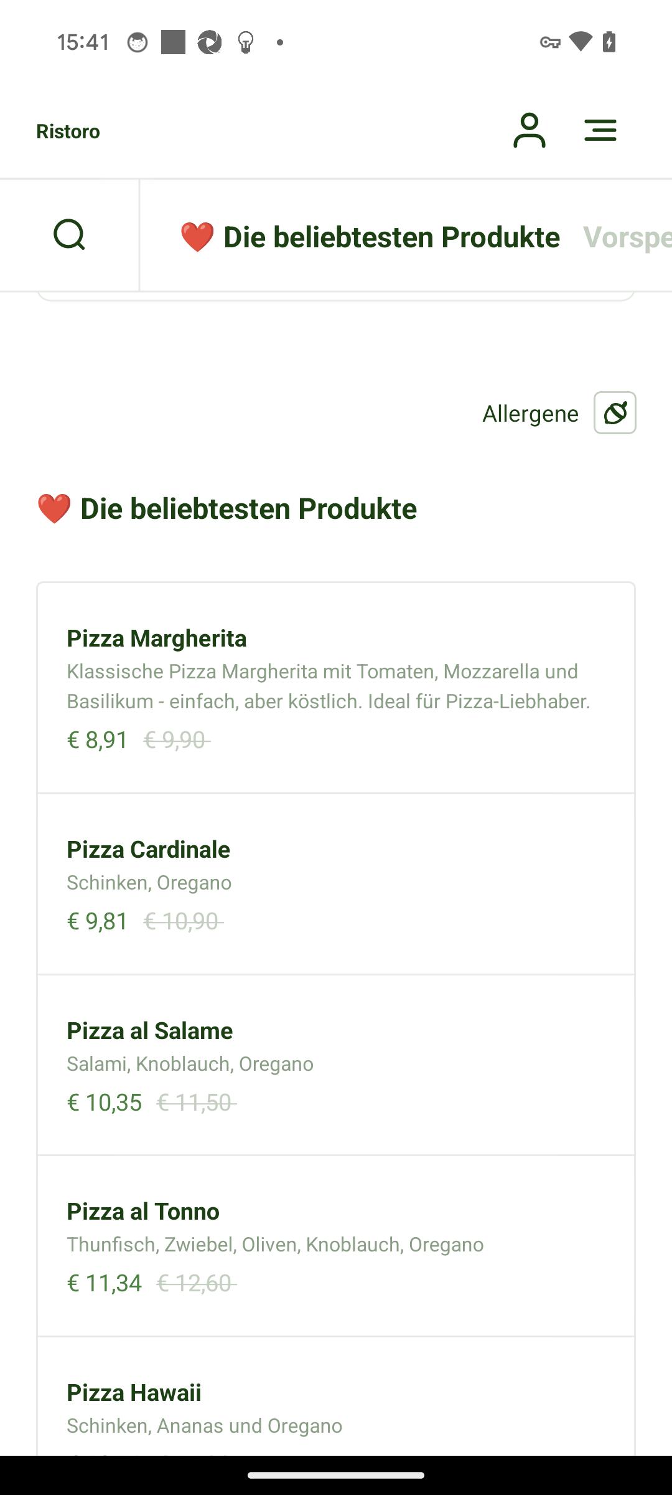
Task: Select the Die beliebtesten Produkte tab
Action: (370, 237)
